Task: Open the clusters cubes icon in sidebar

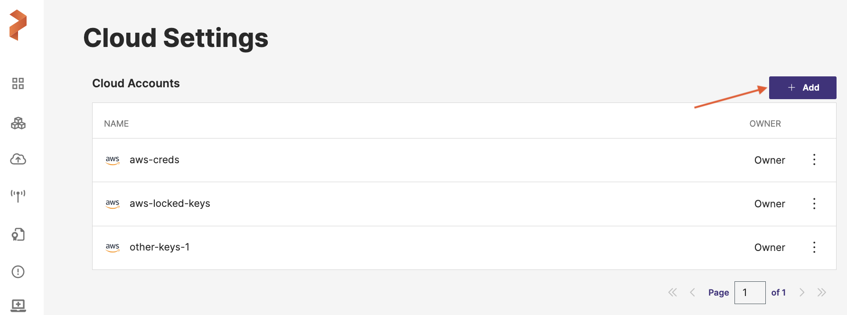Action: (x=18, y=123)
